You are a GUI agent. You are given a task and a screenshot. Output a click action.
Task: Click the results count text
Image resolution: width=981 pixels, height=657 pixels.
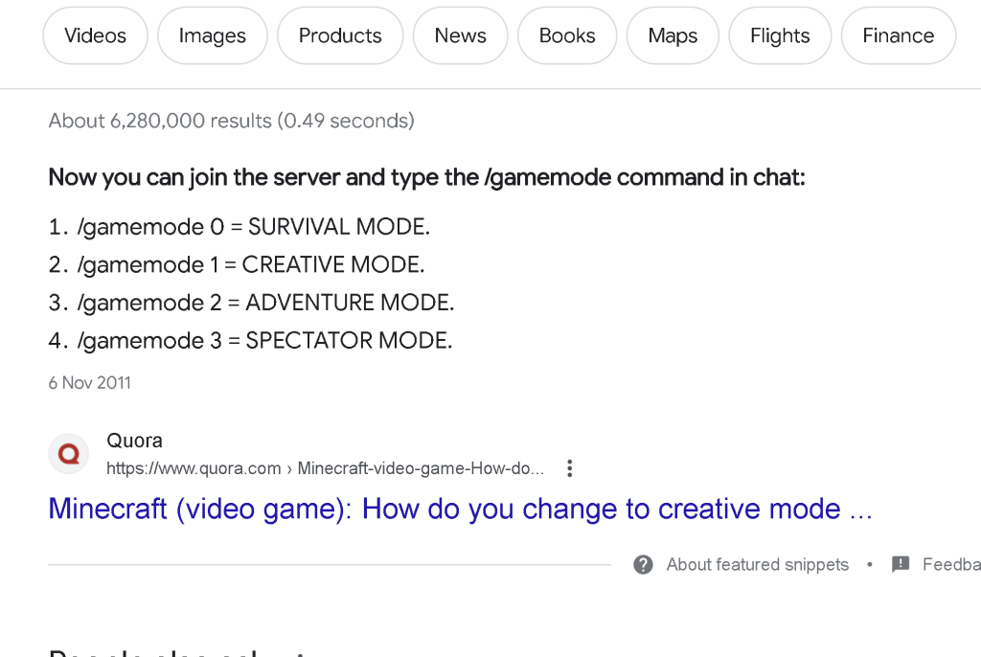(x=232, y=120)
